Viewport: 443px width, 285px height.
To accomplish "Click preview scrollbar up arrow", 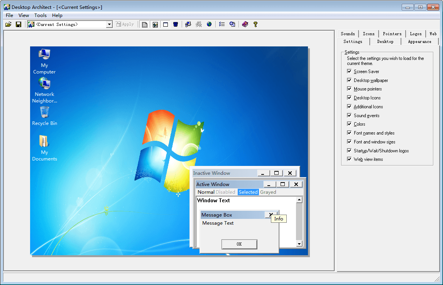I will click(x=299, y=200).
